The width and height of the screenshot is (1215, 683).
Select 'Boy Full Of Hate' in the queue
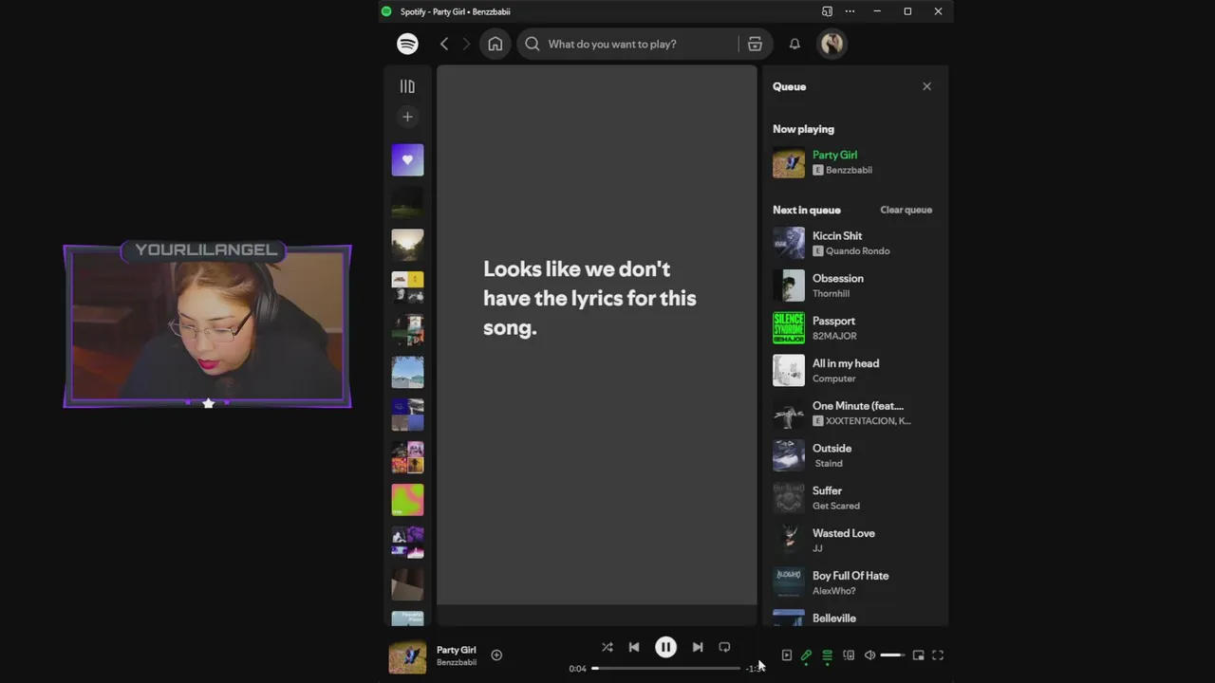tap(854, 582)
